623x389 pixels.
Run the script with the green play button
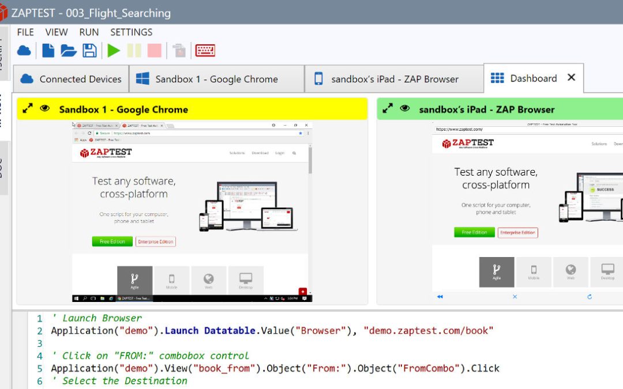click(114, 50)
